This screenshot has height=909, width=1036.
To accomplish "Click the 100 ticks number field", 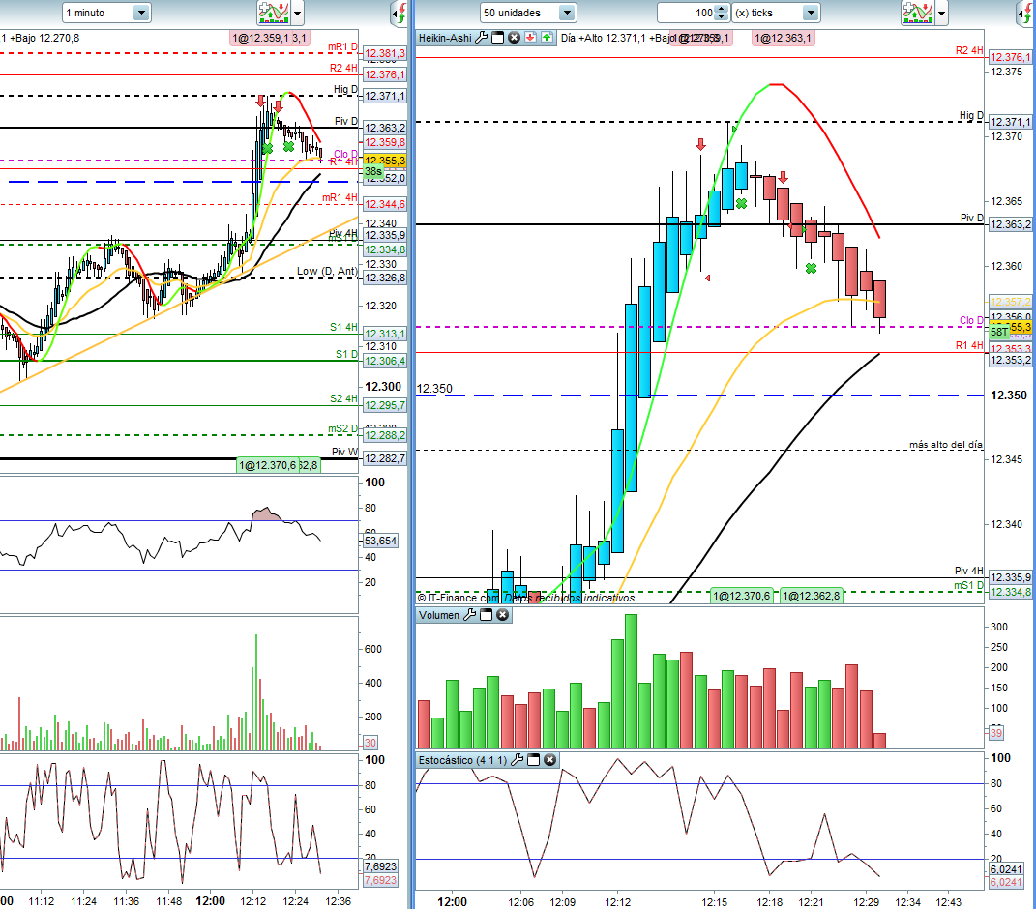I will (x=687, y=13).
